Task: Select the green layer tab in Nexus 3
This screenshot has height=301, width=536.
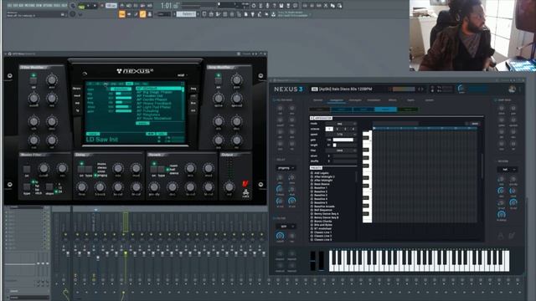Action: [408, 110]
